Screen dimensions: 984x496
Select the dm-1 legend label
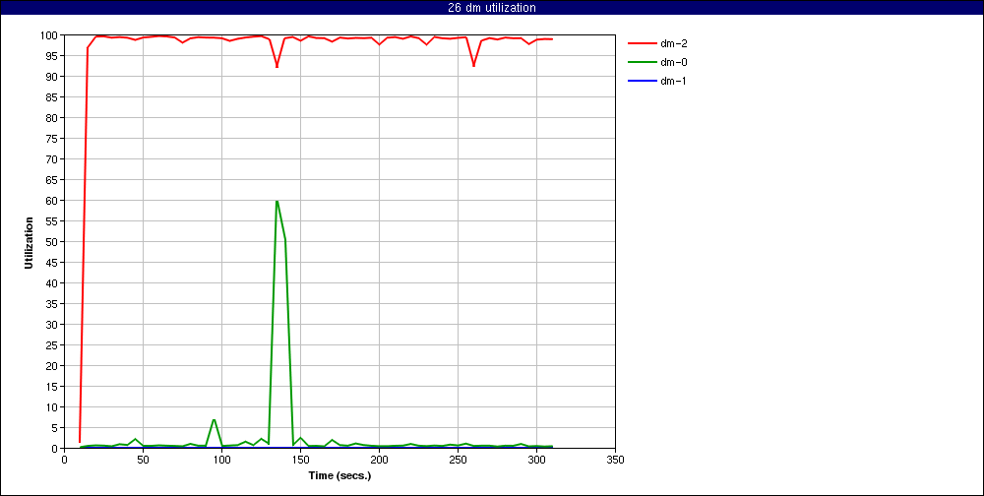pos(673,81)
